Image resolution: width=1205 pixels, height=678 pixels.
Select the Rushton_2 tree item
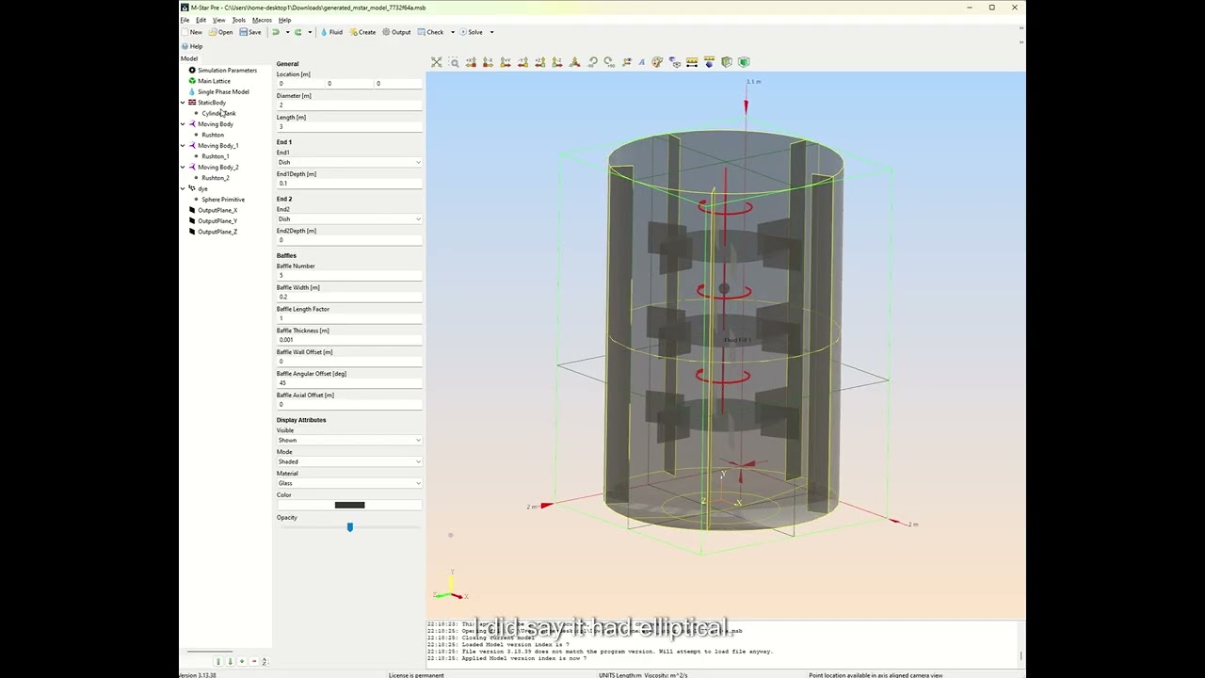[215, 178]
